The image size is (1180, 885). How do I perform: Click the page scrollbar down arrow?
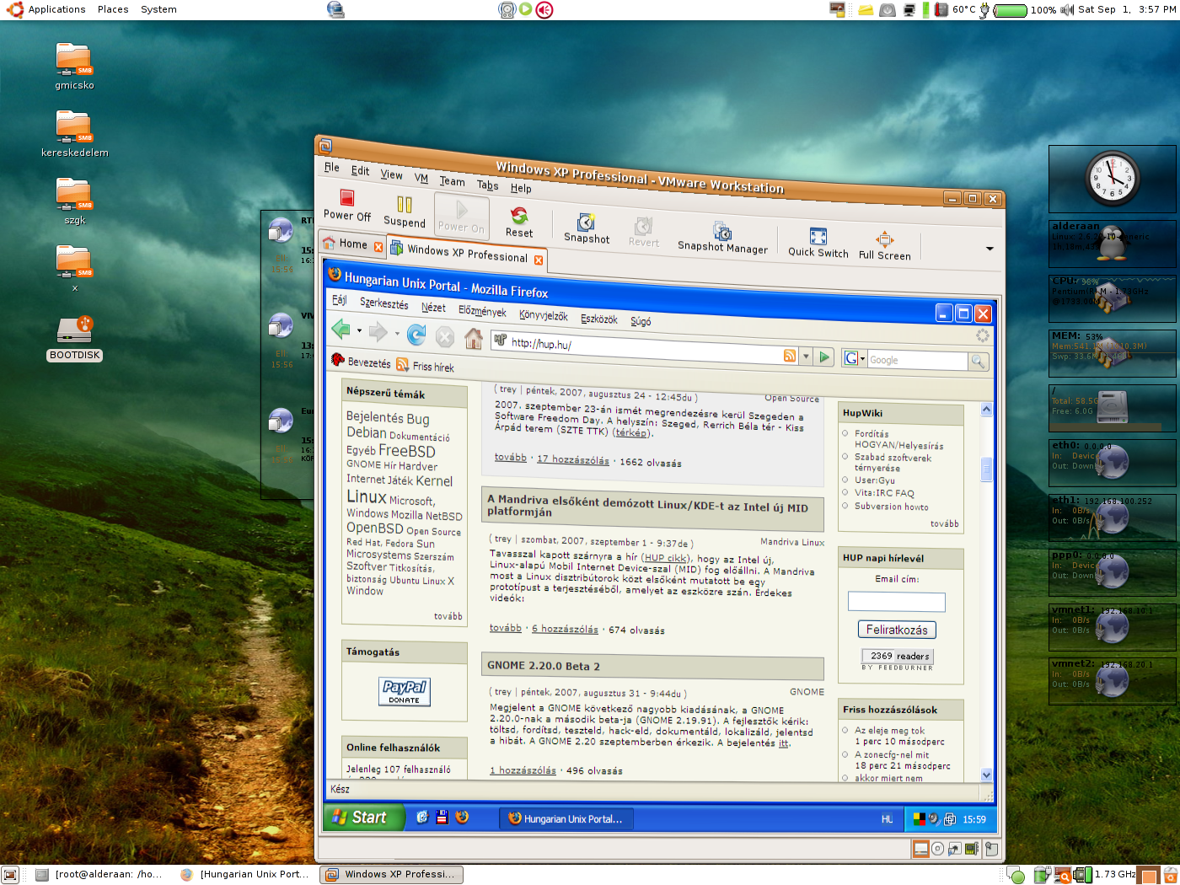point(986,775)
